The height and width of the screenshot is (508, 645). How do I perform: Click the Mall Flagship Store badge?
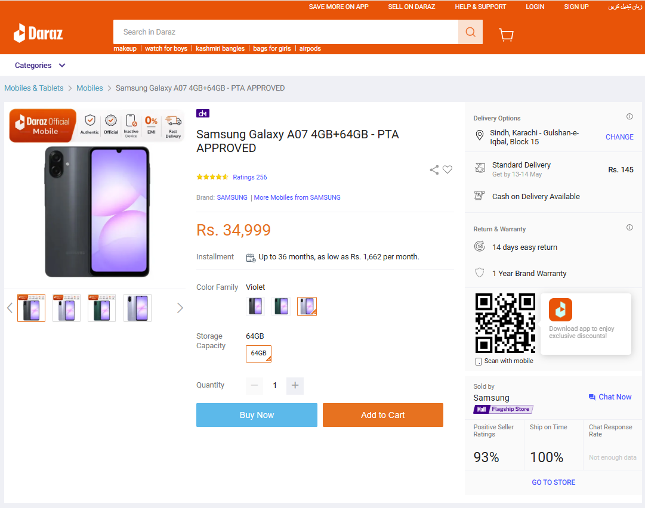[503, 409]
